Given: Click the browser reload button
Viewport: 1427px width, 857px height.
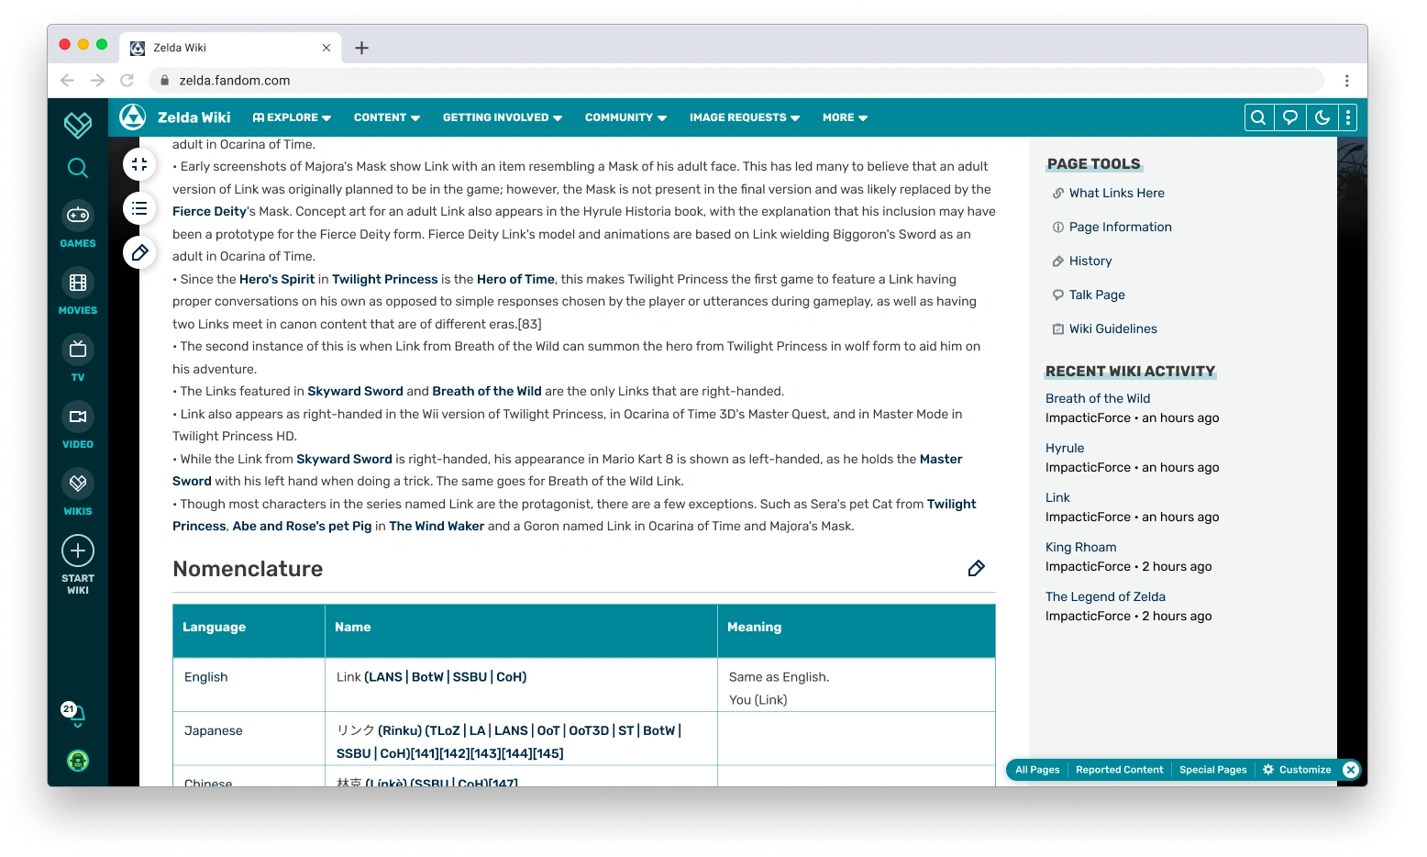Looking at the screenshot, I should pos(127,81).
